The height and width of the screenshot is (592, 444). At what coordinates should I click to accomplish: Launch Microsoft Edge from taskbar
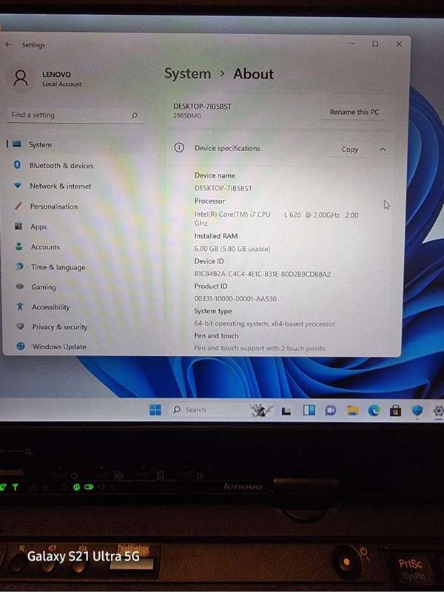point(374,411)
